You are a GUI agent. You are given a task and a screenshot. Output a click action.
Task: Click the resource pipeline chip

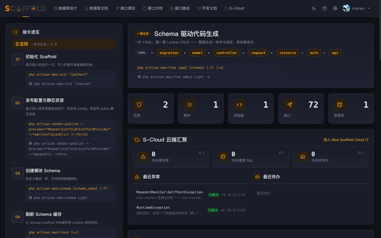pyautogui.click(x=288, y=53)
